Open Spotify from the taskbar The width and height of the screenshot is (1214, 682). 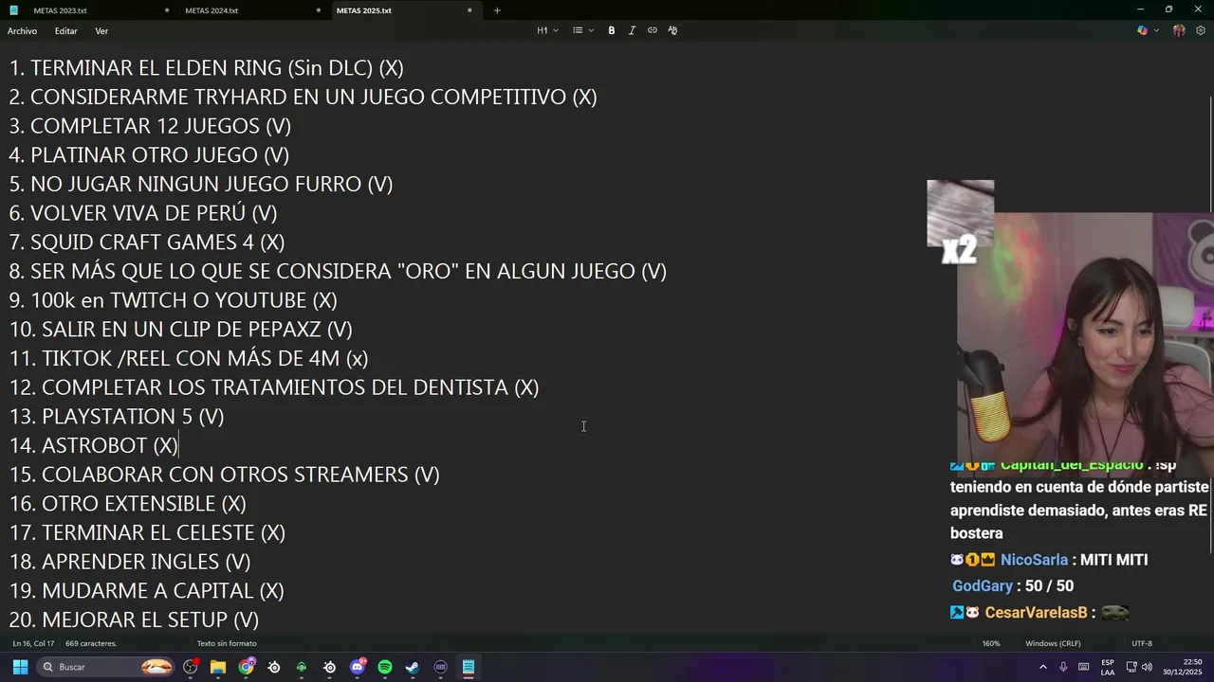385,667
